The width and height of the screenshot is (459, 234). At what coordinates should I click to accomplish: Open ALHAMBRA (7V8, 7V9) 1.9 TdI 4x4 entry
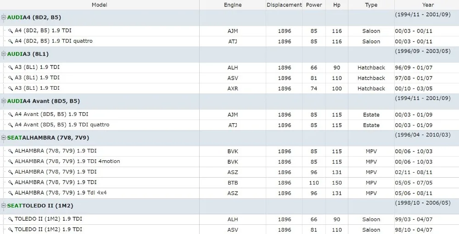[61, 193]
